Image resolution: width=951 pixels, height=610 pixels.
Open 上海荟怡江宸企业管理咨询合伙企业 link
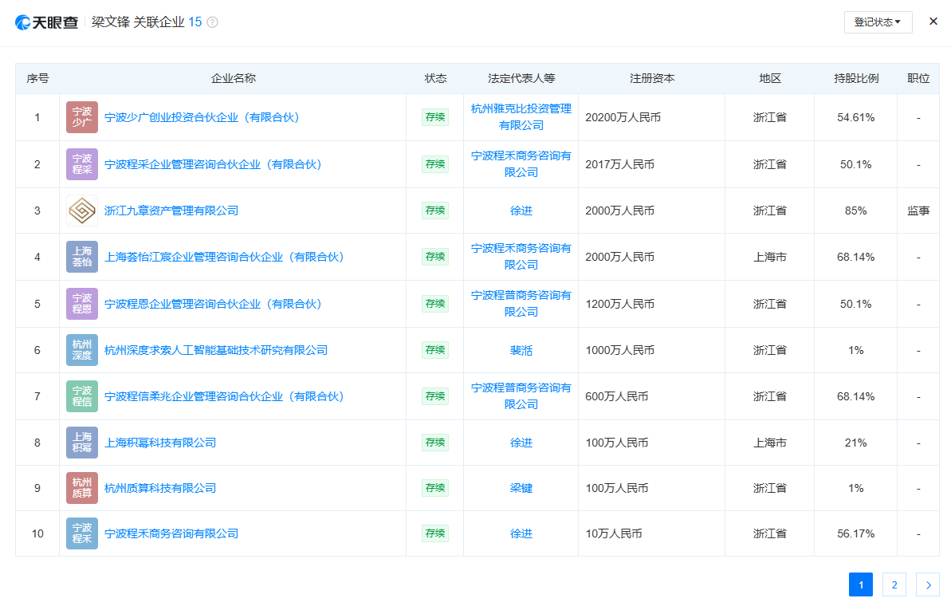[226, 257]
